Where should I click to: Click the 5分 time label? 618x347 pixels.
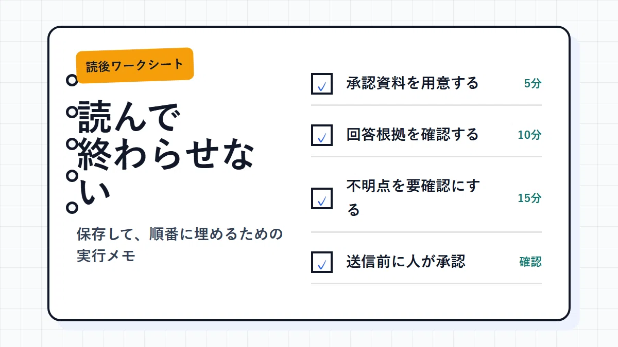(533, 83)
